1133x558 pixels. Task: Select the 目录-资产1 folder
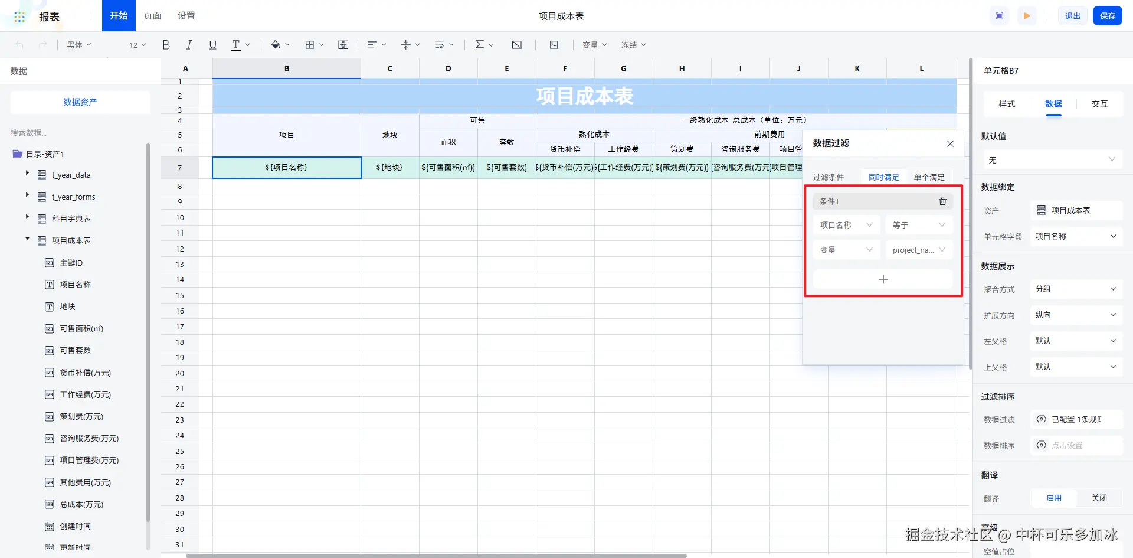45,154
